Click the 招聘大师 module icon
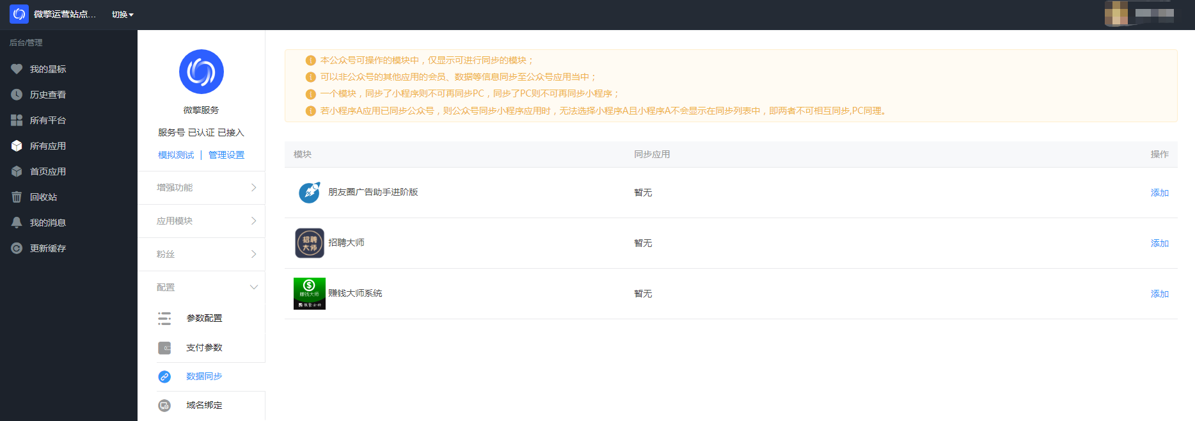Screen dimensions: 1195x421 [310, 243]
